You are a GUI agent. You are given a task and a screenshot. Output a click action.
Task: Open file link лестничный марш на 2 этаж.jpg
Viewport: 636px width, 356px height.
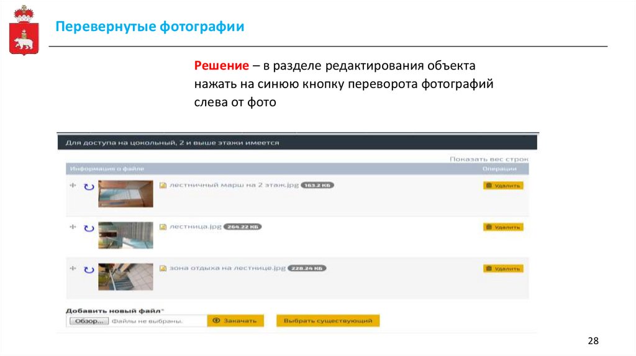[x=234, y=185]
